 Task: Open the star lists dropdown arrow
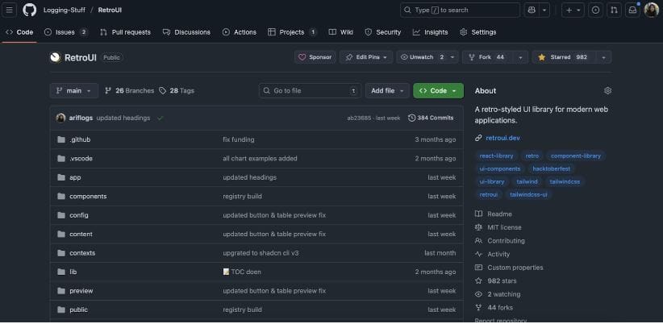[x=604, y=57]
